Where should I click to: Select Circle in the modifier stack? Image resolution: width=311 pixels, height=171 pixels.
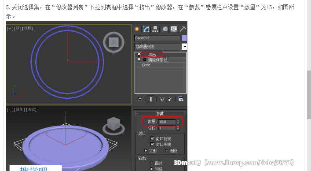(146, 65)
